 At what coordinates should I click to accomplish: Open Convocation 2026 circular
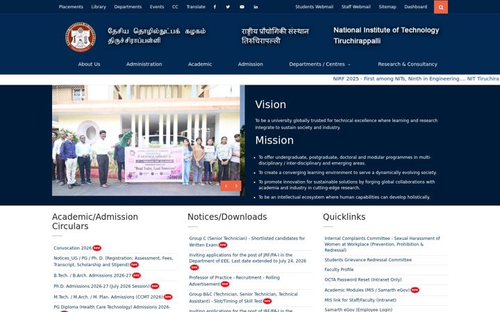73,248
